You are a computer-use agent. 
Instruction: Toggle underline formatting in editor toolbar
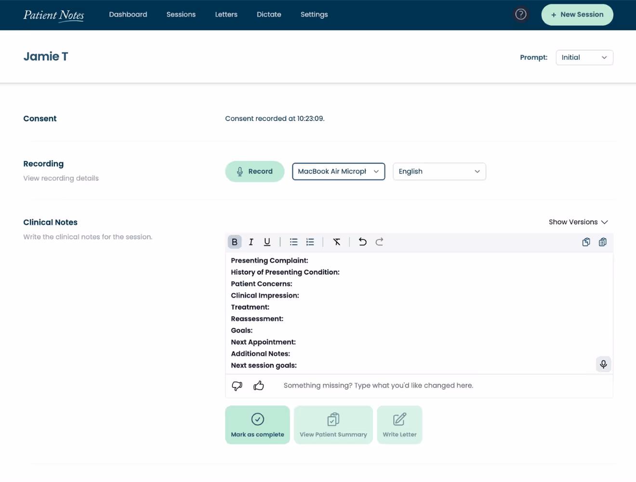267,242
